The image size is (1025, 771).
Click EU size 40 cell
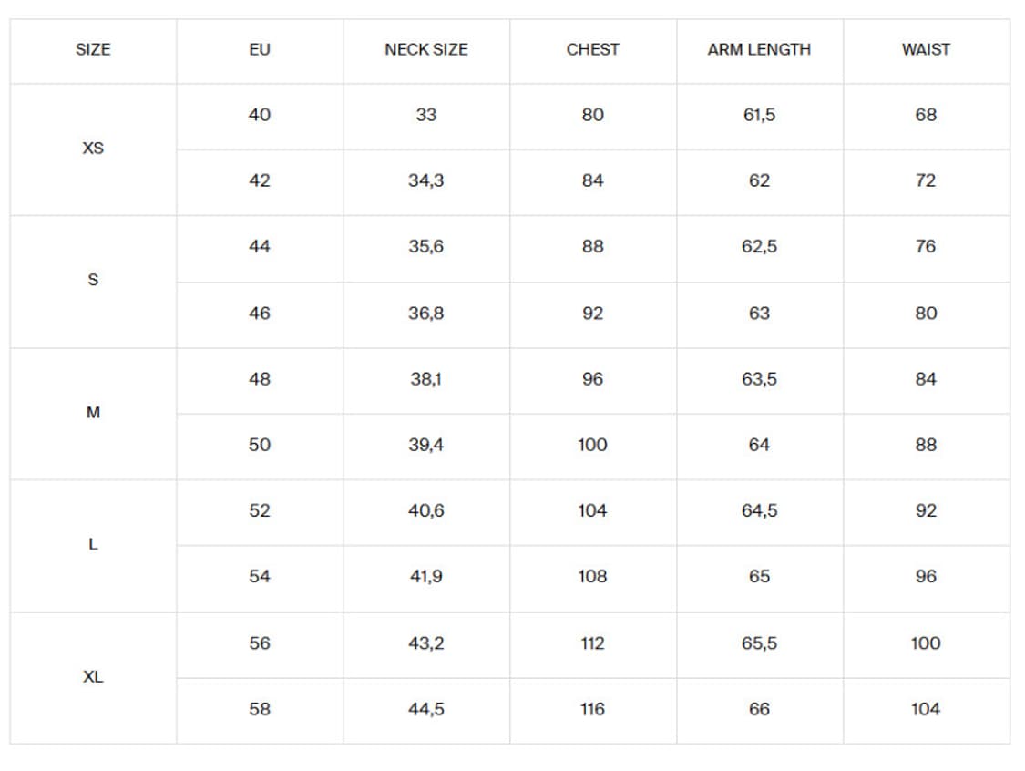point(260,115)
